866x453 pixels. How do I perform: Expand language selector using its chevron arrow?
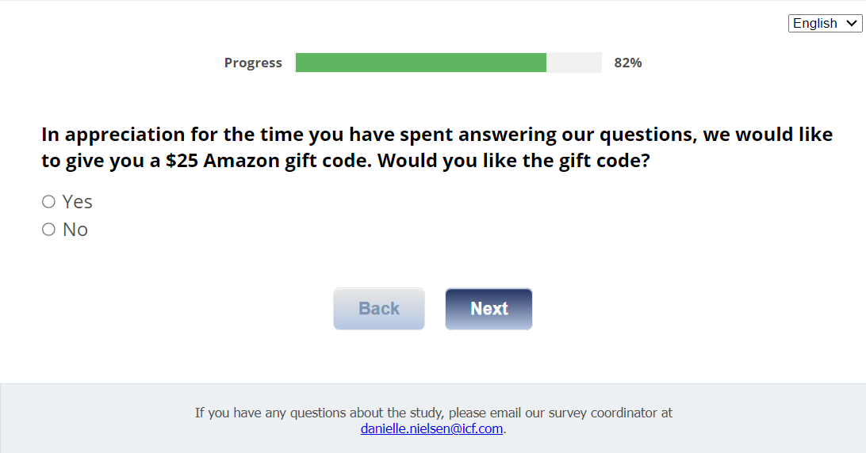(x=853, y=24)
